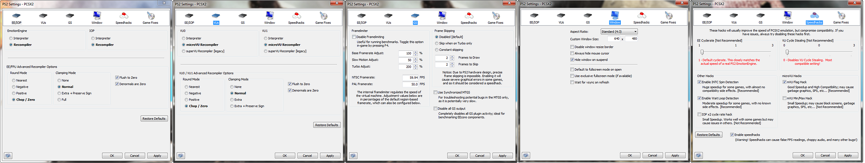This screenshot has height=163, width=865.
Task: Enable Disable Framelimiting checkbox
Action: pos(368,37)
